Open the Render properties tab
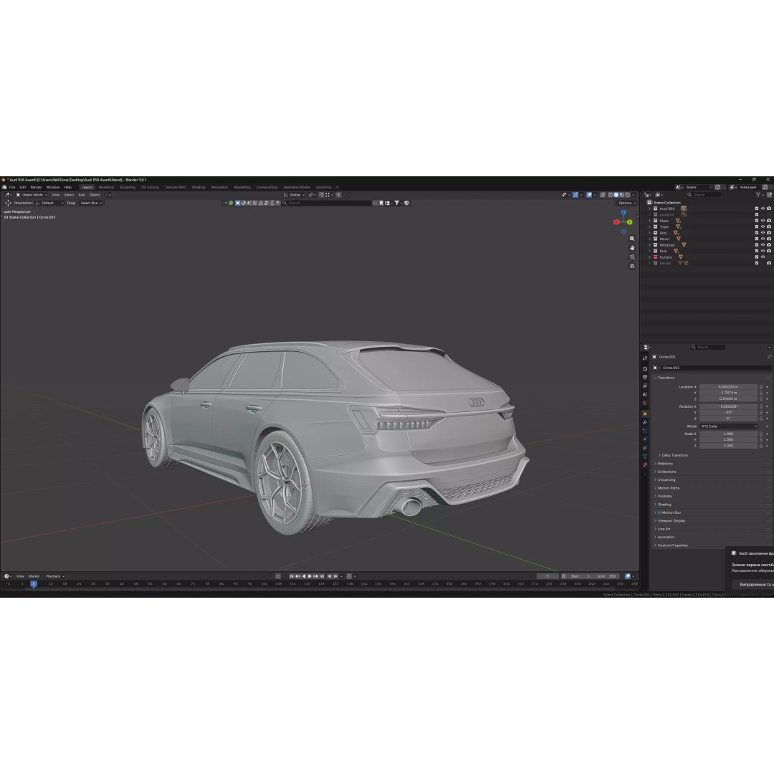 coord(645,369)
